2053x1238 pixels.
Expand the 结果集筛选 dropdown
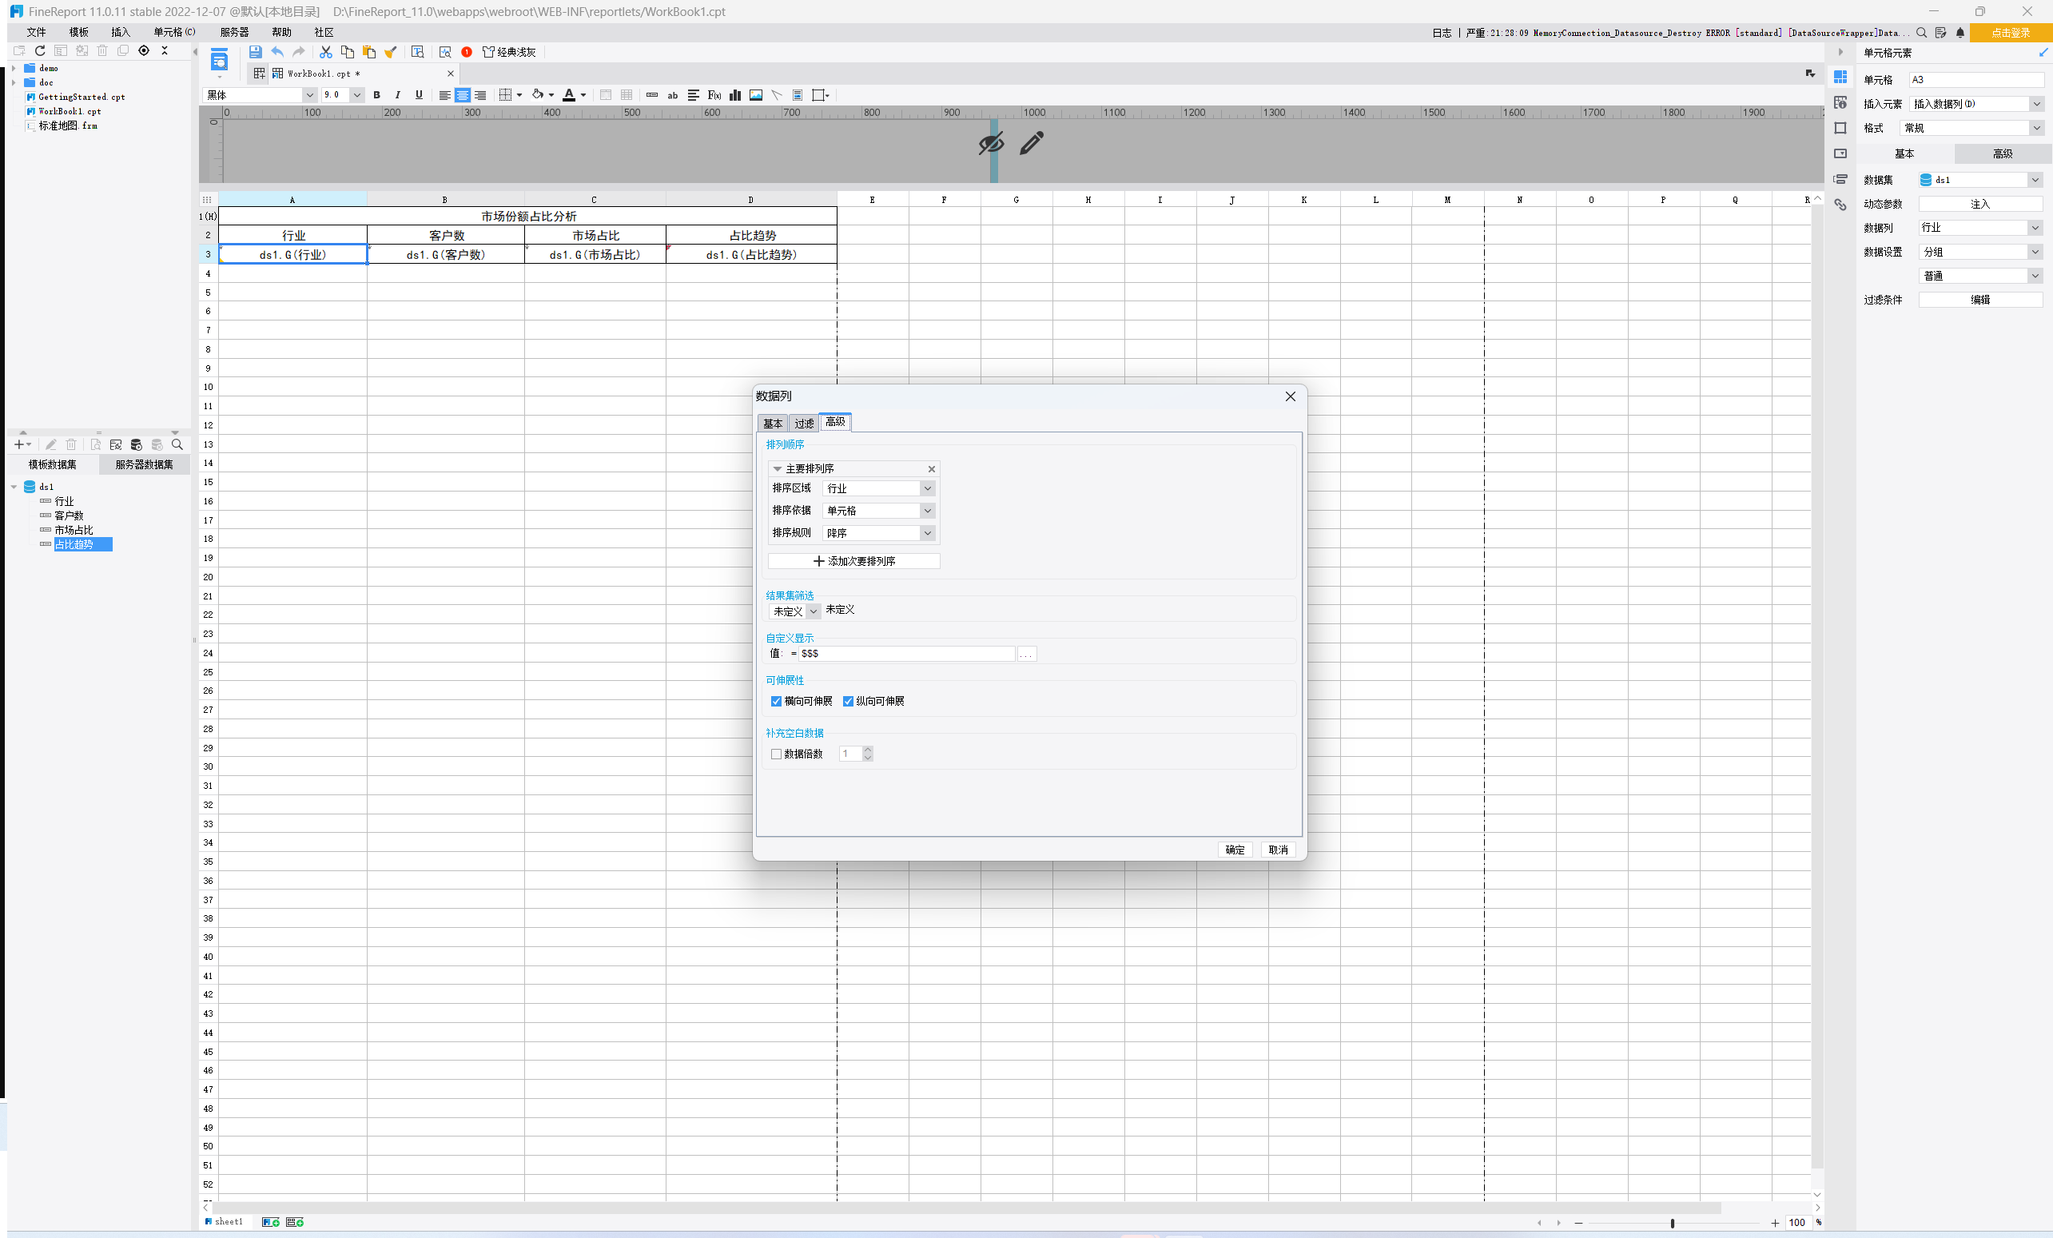(x=814, y=611)
